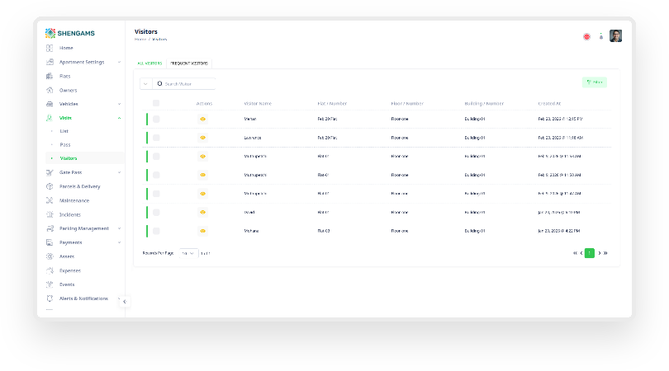Go to the first page of results

pyautogui.click(x=575, y=253)
